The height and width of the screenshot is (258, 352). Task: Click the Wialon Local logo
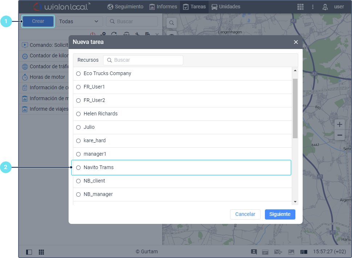point(62,7)
